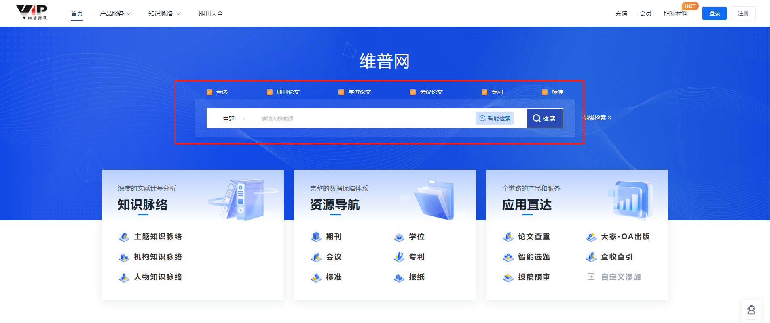
Task: Expand the 知识脉络 navigation dropdown
Action: pyautogui.click(x=164, y=13)
